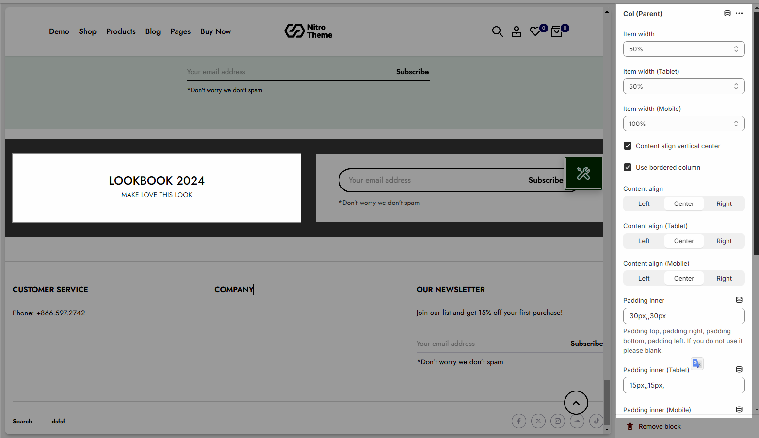The height and width of the screenshot is (438, 759).
Task: Click preview scrollbar up arrow
Action: point(607,12)
